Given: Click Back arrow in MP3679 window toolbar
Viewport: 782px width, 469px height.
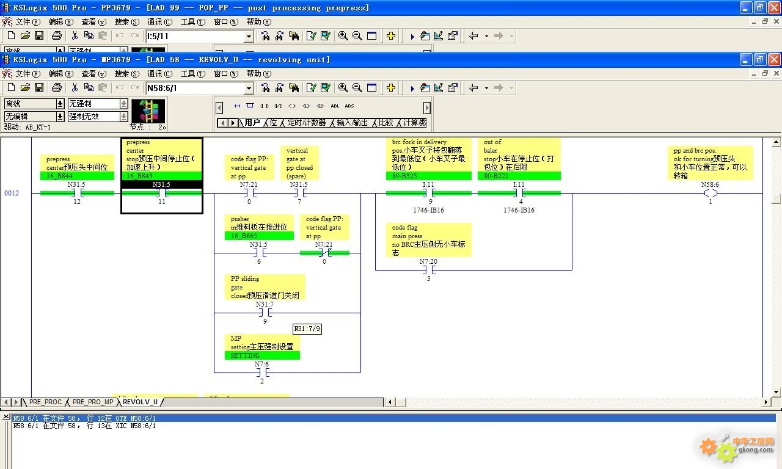Looking at the screenshot, I should point(473,87).
